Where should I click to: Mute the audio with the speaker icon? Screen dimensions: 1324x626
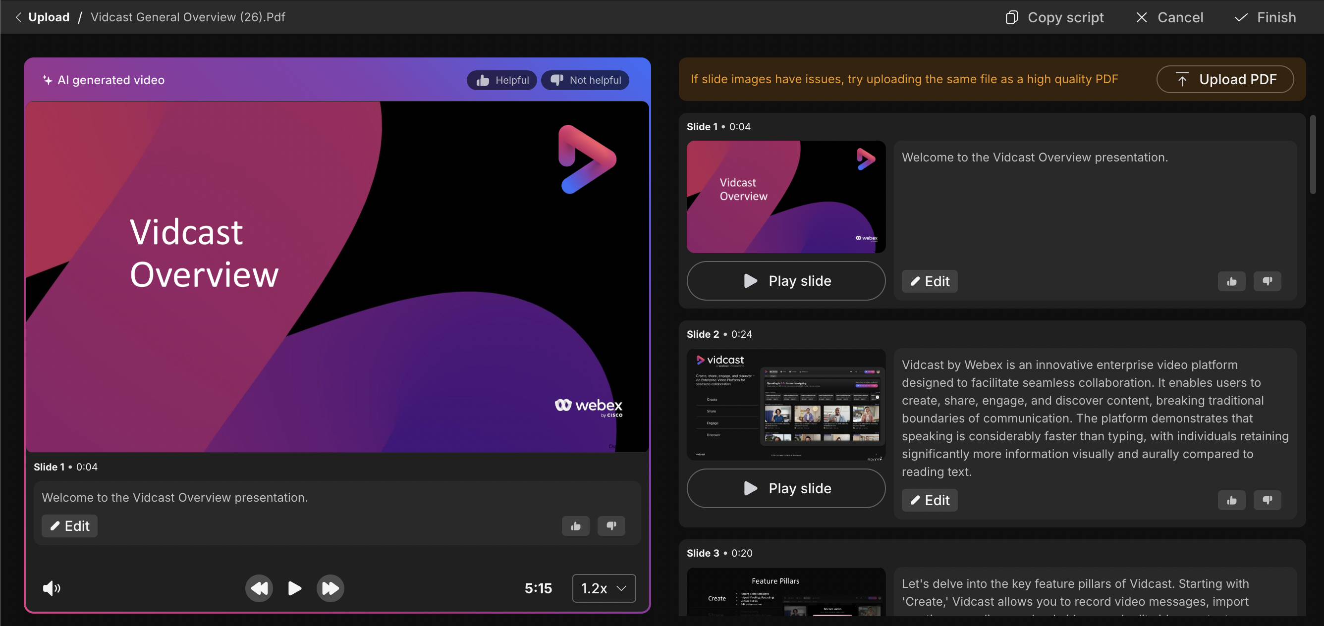52,588
